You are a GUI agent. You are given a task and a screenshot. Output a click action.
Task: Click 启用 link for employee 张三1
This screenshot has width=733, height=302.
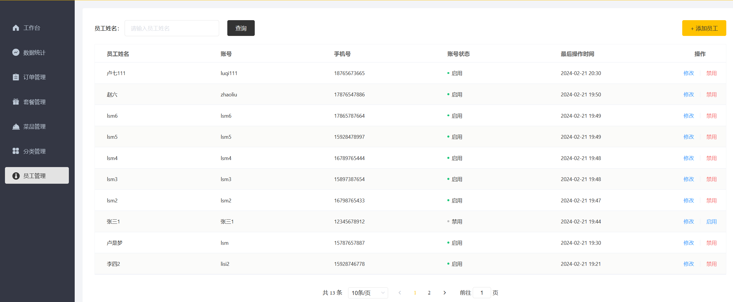pos(711,222)
